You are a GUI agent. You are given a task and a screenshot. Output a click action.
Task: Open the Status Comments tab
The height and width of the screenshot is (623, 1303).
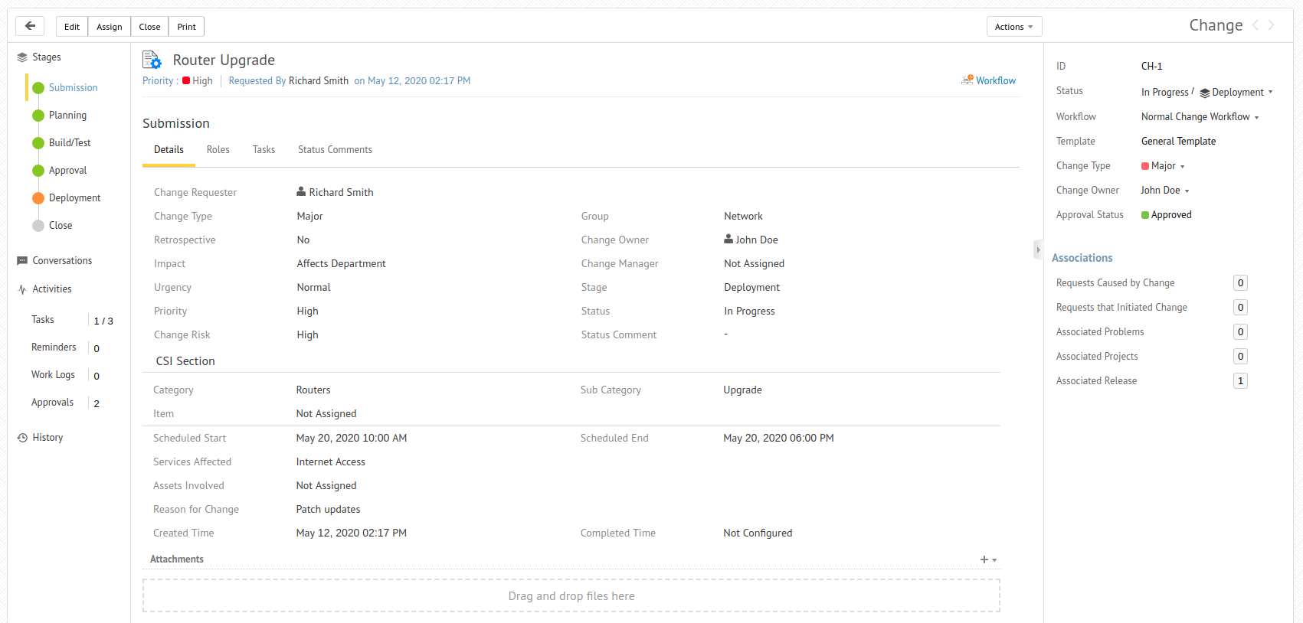(335, 150)
